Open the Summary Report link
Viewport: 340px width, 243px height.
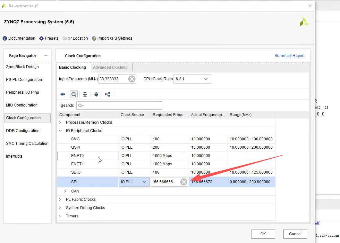[x=289, y=56]
